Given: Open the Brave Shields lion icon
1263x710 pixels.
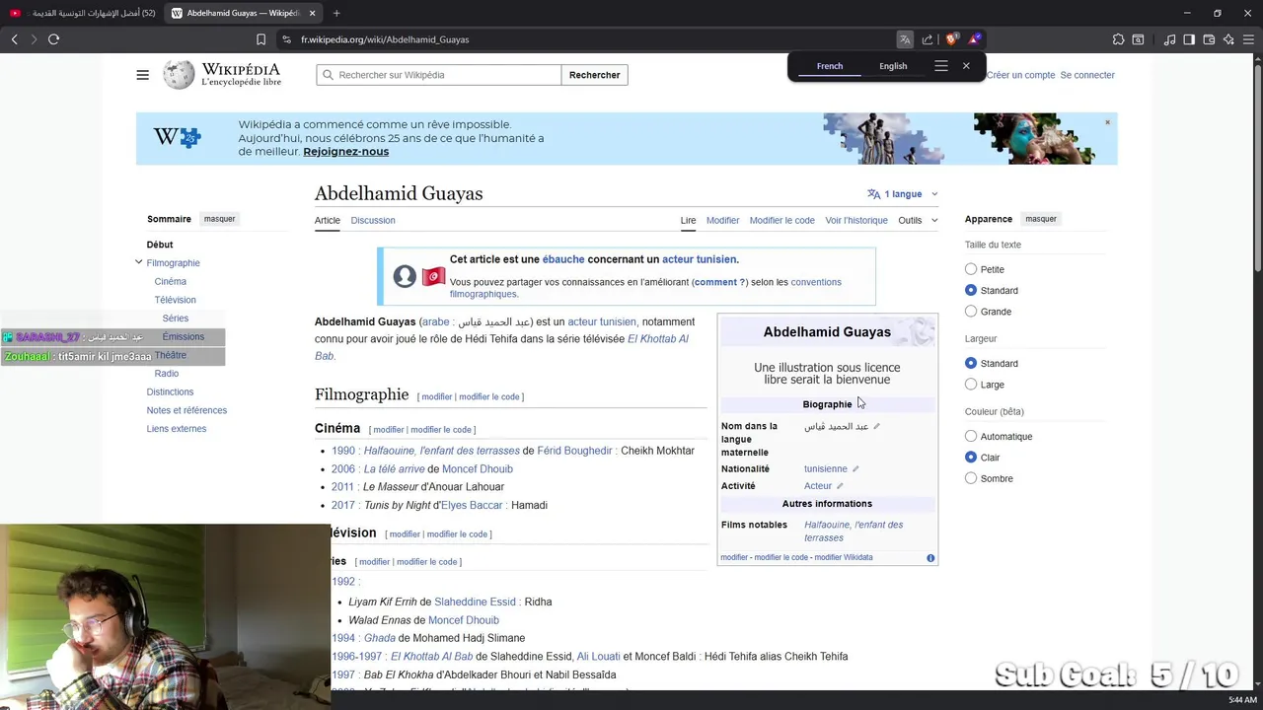Looking at the screenshot, I should coord(951,39).
